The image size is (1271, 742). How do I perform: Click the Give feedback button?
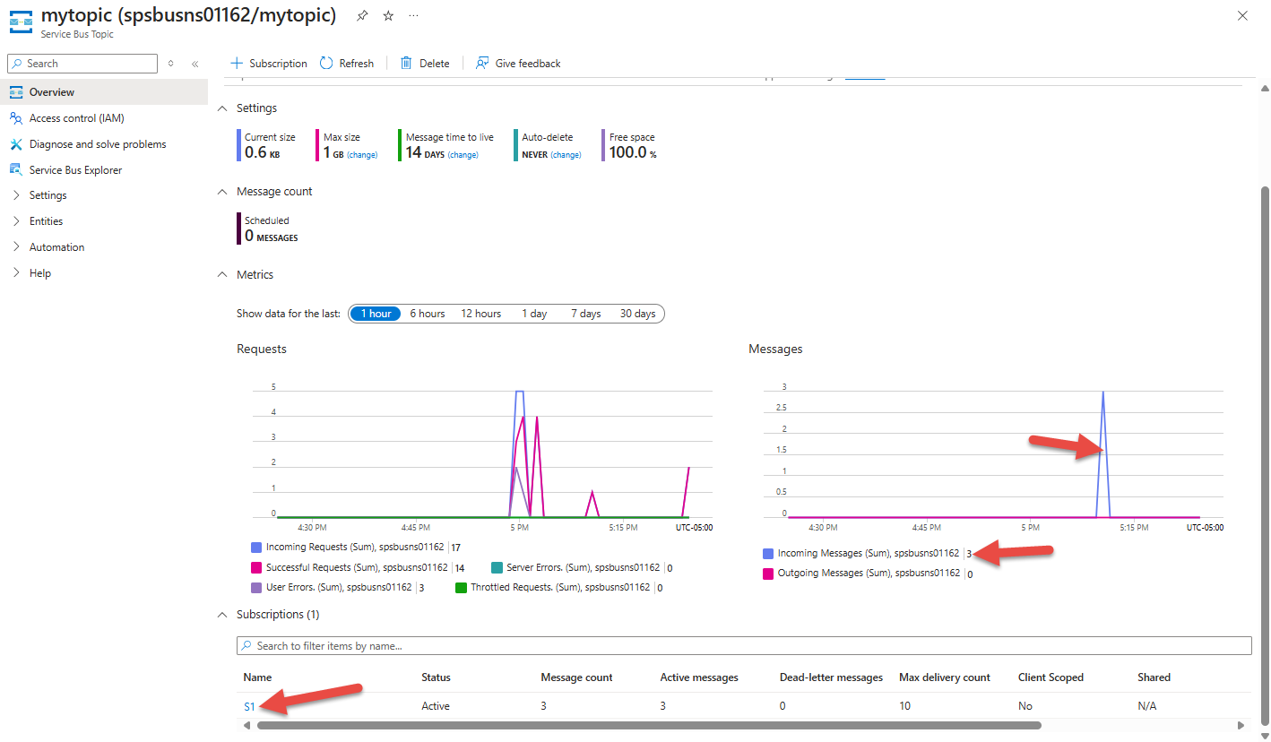point(518,64)
